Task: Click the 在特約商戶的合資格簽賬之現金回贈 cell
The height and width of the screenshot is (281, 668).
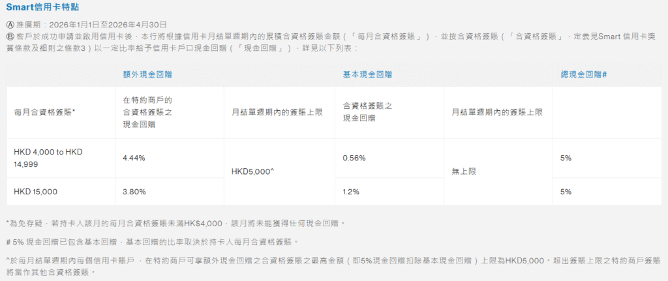Action: point(148,112)
